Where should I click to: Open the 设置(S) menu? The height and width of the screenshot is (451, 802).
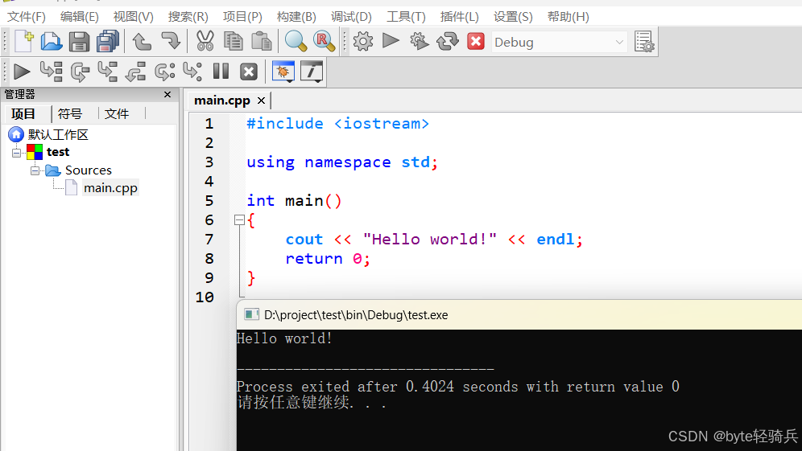pos(513,17)
